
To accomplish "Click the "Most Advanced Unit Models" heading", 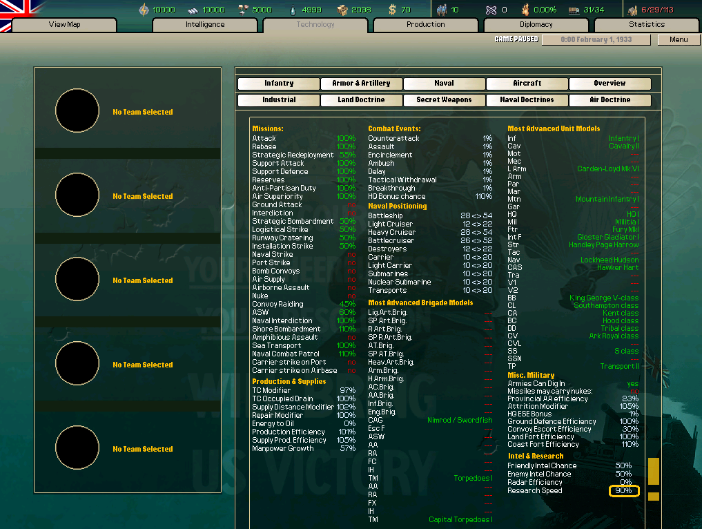I will point(554,128).
